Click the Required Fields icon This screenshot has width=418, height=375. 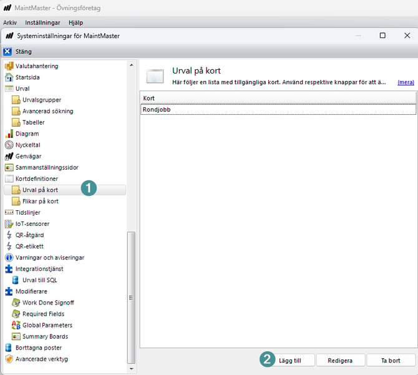(16, 314)
